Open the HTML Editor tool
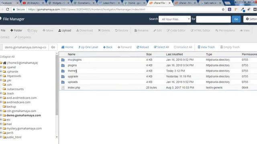This screenshot has height=144, width=257. tap(200, 30)
